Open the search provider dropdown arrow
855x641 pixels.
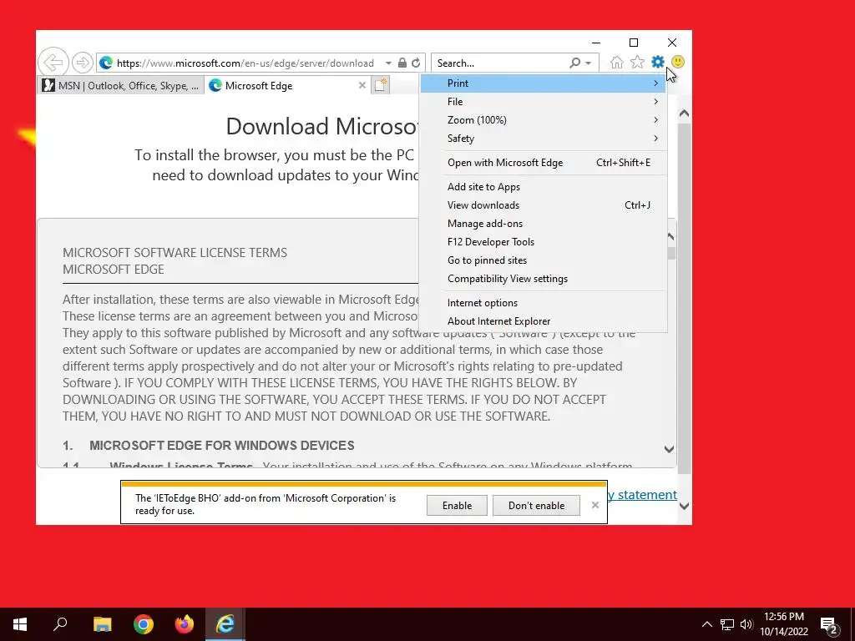click(589, 63)
